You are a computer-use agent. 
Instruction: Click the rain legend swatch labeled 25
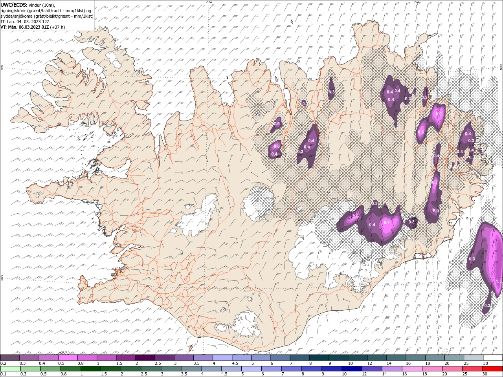[472, 369]
